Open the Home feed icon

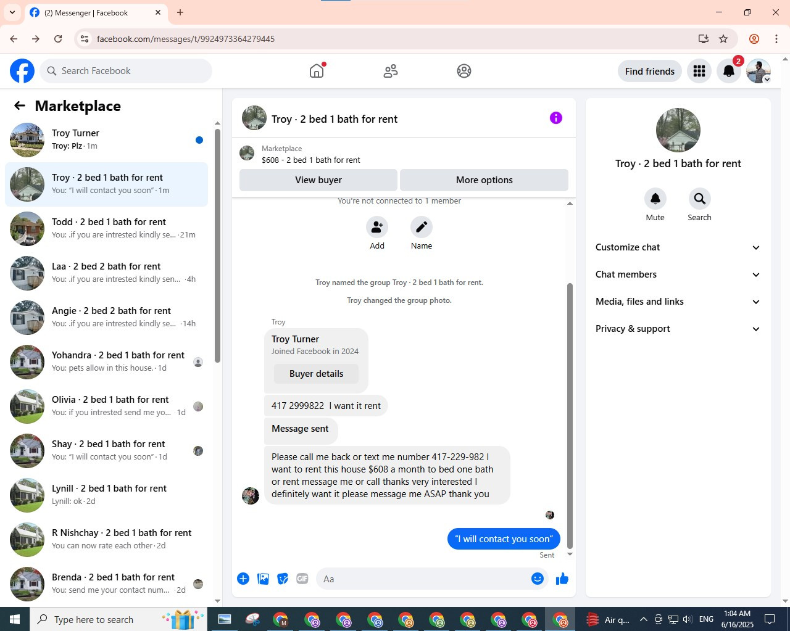tap(317, 71)
